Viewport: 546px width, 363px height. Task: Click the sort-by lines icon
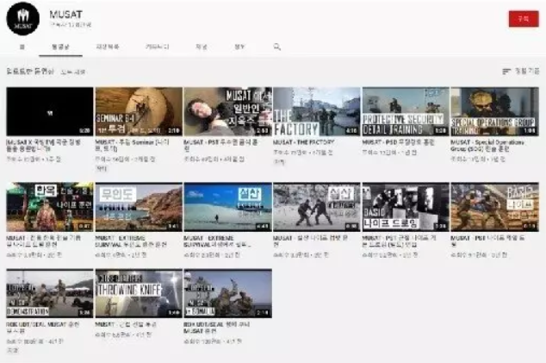pyautogui.click(x=506, y=72)
